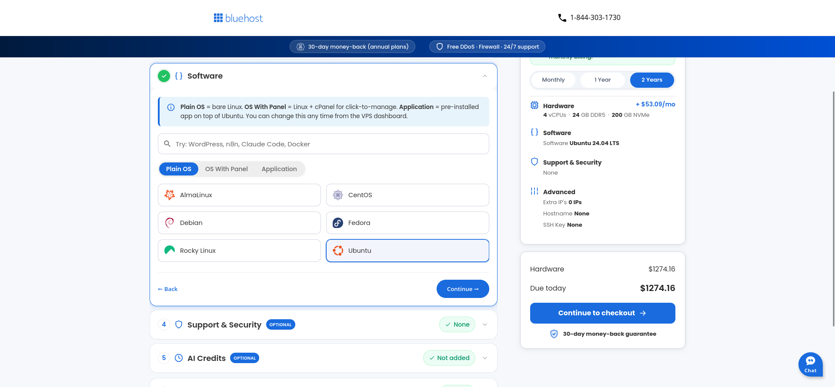Click the OPTIONAL badge on AI Credits

tap(244, 358)
